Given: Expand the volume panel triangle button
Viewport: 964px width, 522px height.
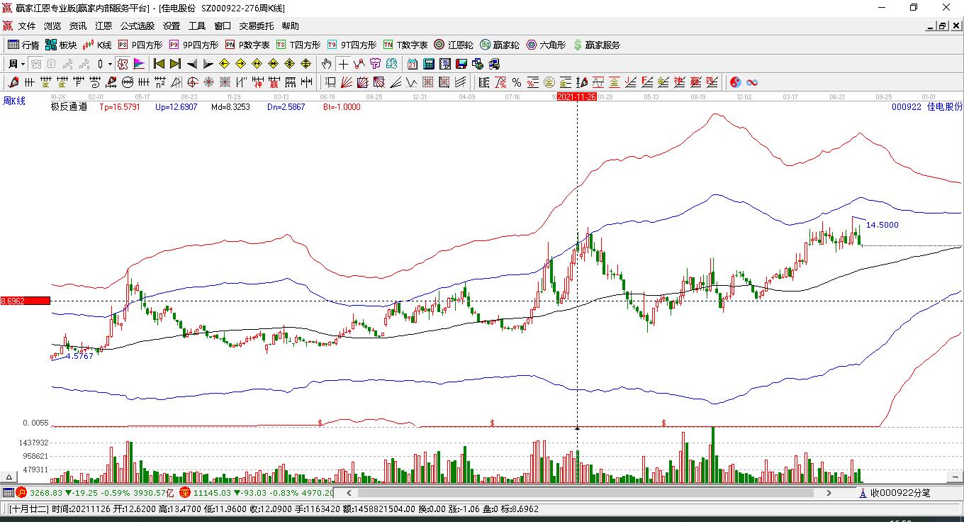Looking at the screenshot, I should [x=9, y=477].
